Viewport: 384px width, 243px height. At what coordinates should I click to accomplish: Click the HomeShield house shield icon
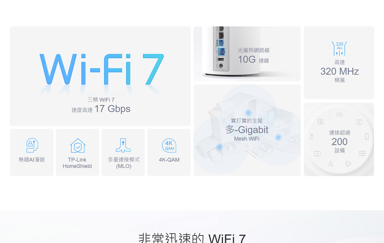click(77, 146)
